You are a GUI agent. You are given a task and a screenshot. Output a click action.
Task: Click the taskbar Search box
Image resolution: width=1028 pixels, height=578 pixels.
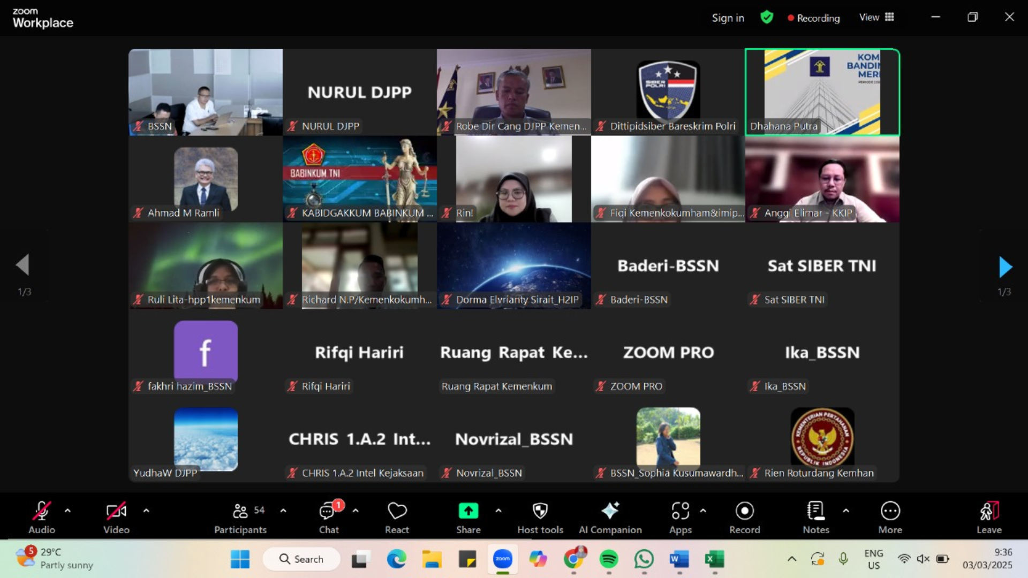301,559
